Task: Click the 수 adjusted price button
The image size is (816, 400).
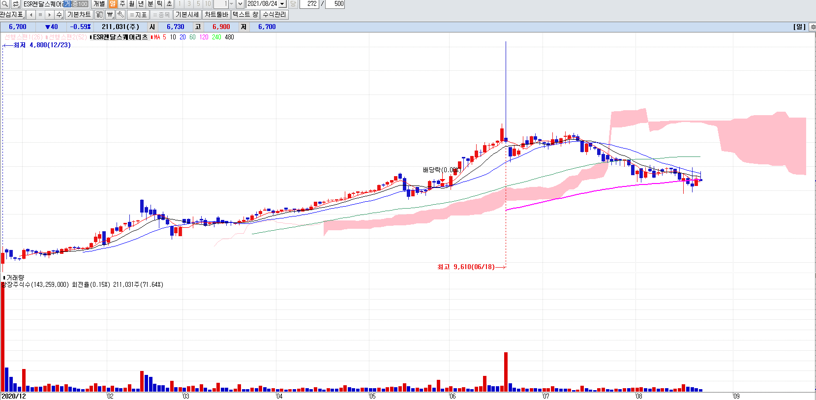Action: coord(59,15)
